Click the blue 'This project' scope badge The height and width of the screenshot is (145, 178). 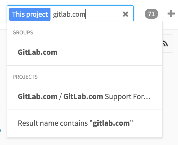(x=30, y=14)
